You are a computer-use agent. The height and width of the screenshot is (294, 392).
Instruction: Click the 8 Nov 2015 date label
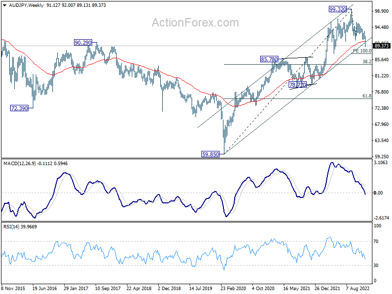tap(13, 288)
